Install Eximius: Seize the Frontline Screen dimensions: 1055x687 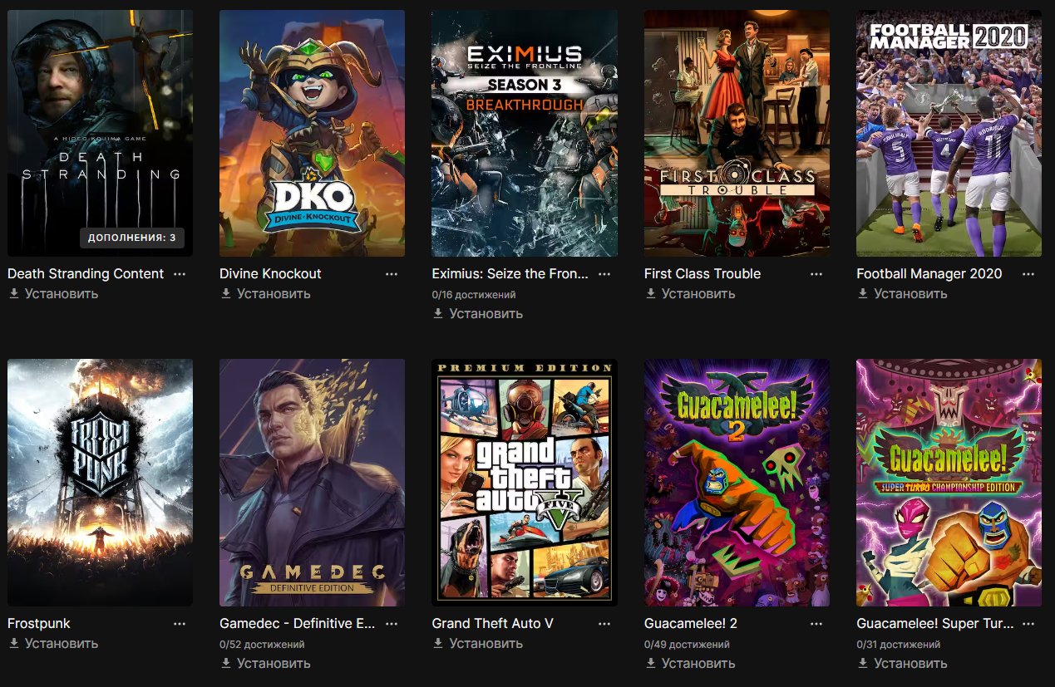point(478,314)
